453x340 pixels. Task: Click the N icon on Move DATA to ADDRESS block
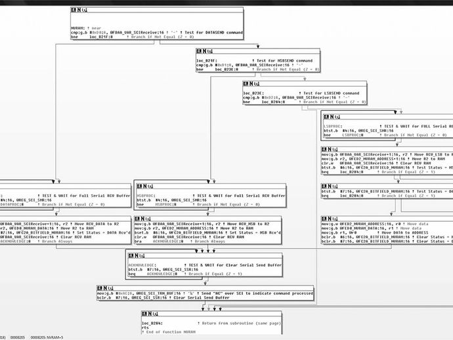coord(330,219)
